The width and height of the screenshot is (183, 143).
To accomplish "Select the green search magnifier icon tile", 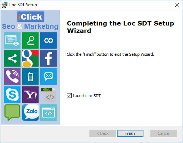I will coord(30,41).
